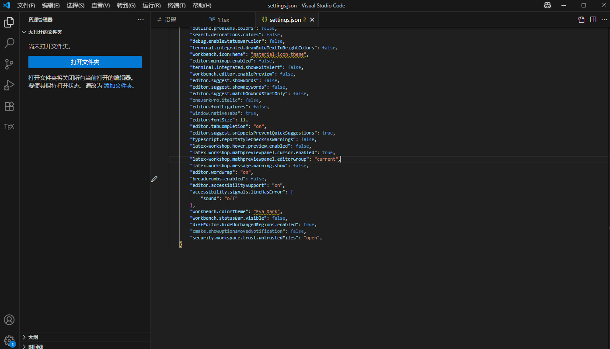Open the 查看(V) menu

click(101, 6)
